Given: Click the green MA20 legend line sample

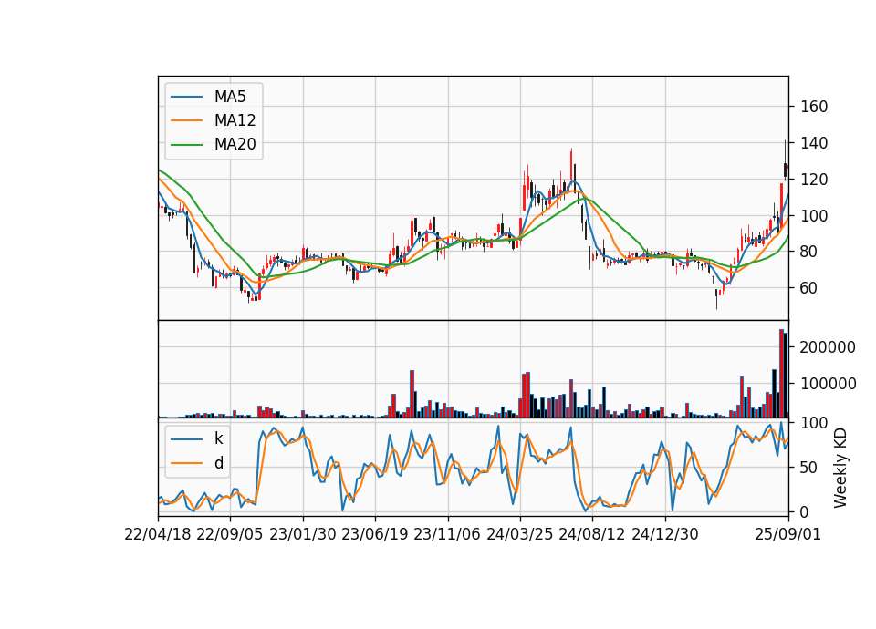Looking at the screenshot, I should click(x=186, y=145).
